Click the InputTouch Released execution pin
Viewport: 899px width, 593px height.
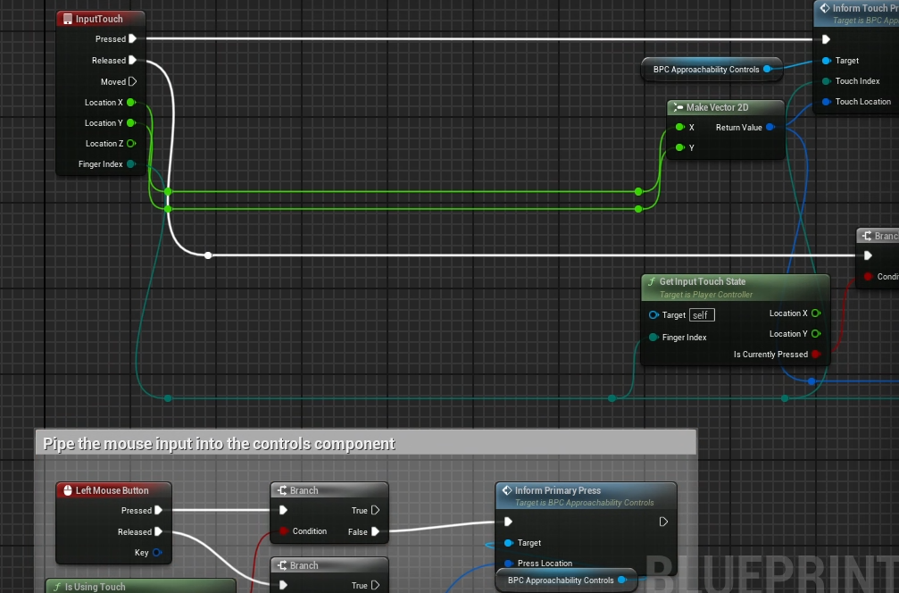coord(132,61)
